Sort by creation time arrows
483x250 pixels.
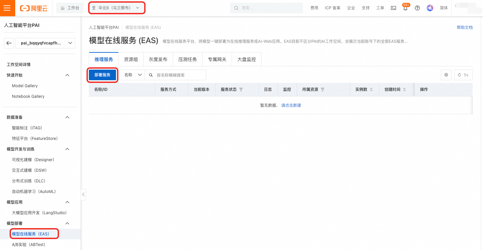(x=404, y=90)
